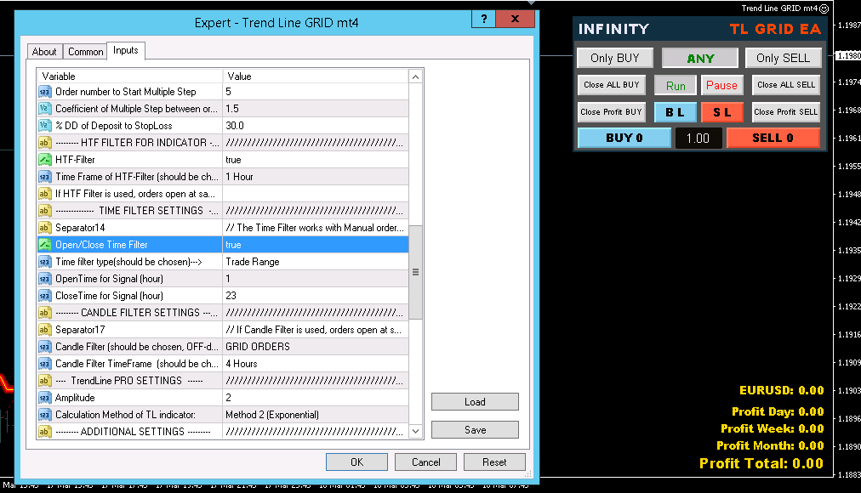Toggle the ANY direction mode on the EA panel

click(700, 58)
